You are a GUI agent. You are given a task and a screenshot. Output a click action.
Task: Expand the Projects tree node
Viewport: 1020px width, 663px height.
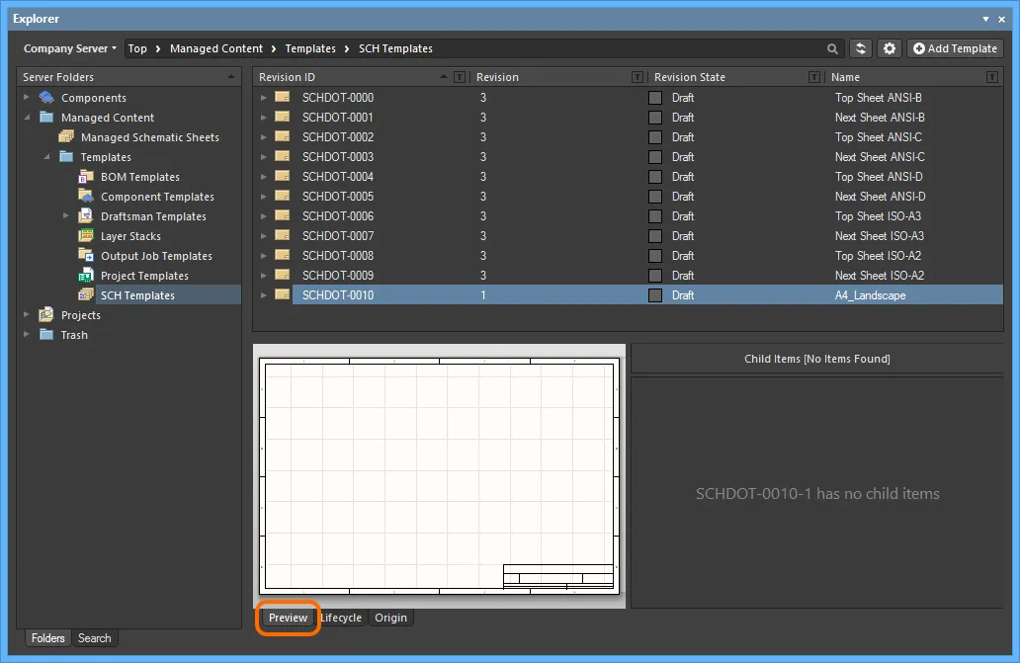pos(27,314)
